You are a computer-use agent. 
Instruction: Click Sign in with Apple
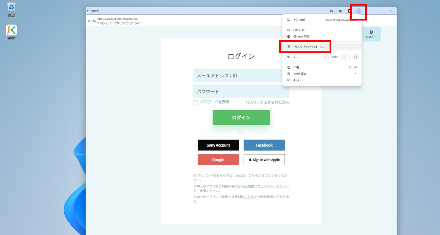pos(264,160)
